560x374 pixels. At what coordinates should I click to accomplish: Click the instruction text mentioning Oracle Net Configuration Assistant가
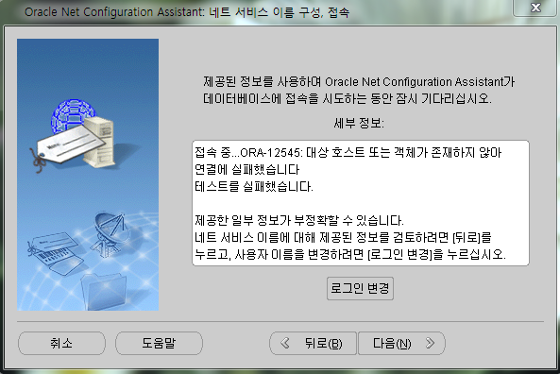click(x=359, y=82)
